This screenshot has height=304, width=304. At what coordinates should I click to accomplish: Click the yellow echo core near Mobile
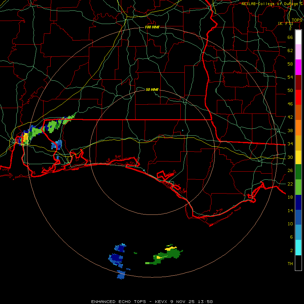pos(26,137)
